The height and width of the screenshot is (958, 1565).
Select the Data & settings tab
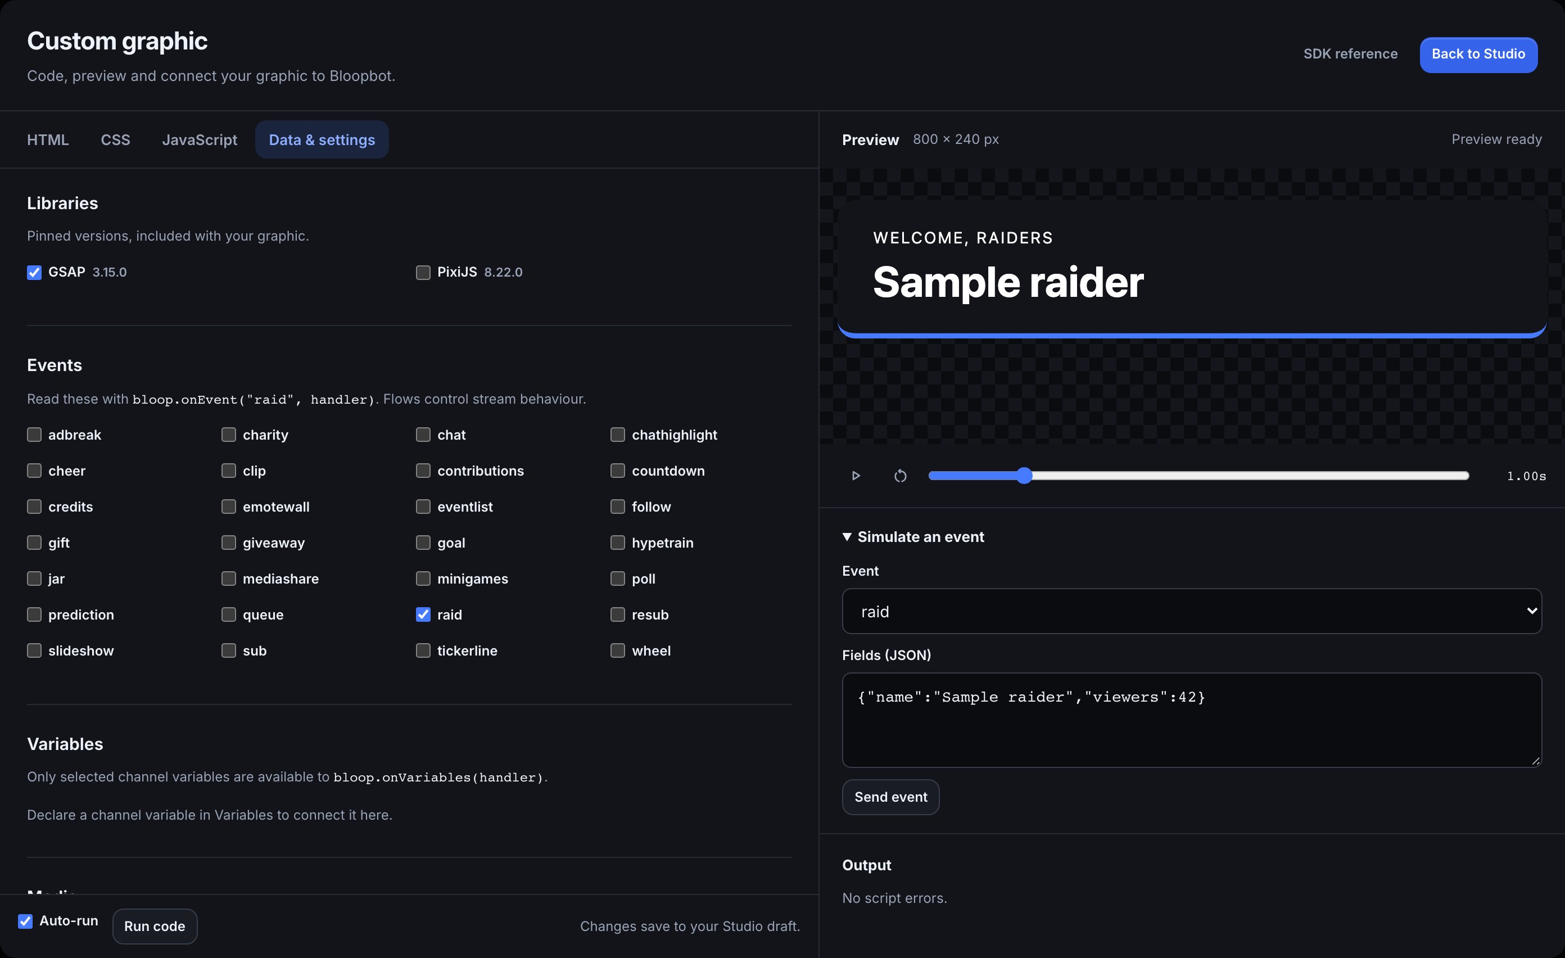pos(322,140)
